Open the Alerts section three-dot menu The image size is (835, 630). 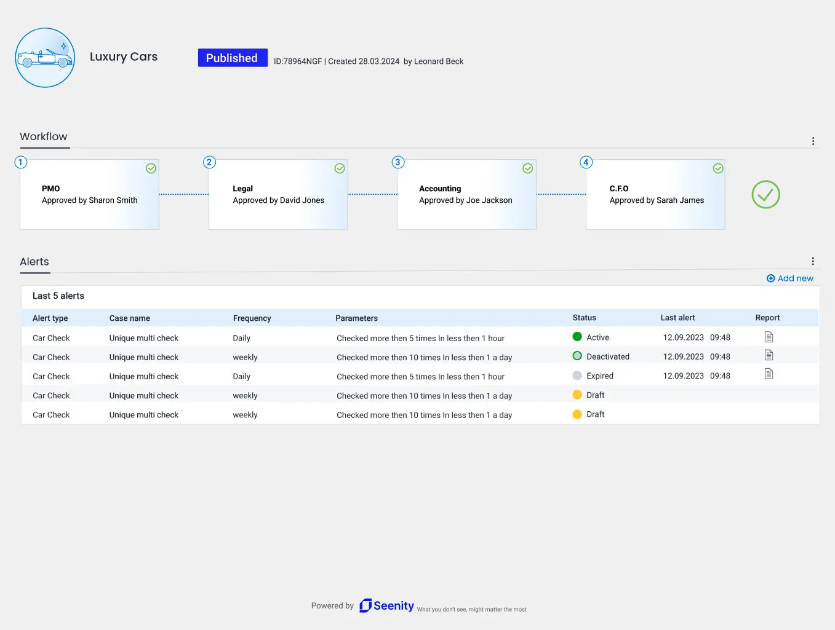click(813, 261)
